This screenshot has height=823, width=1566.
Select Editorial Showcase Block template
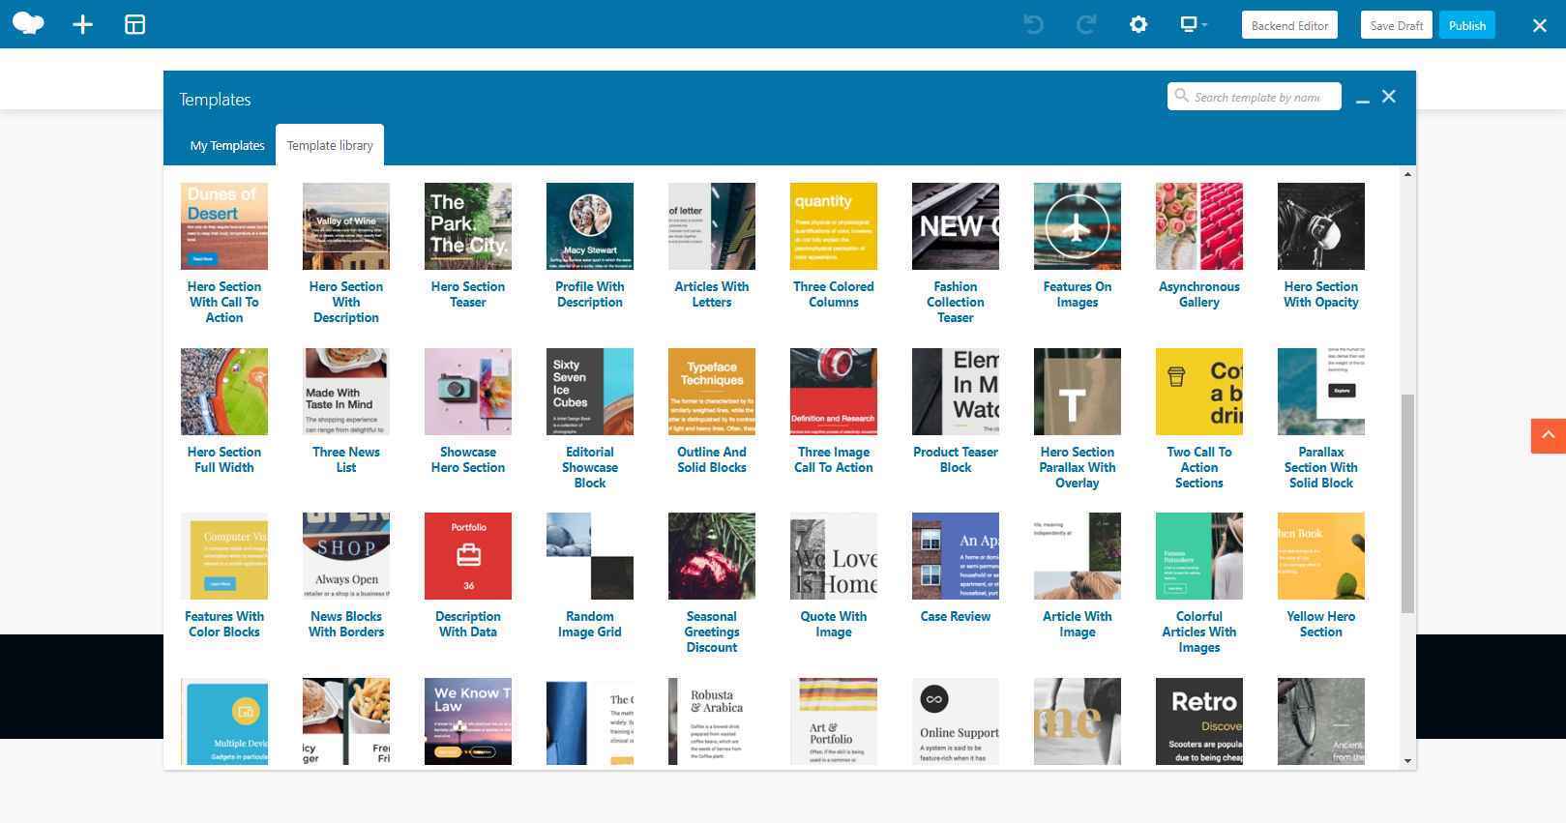coord(590,392)
